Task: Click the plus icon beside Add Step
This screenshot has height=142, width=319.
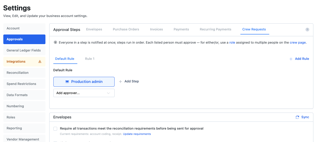Action: click(x=120, y=81)
